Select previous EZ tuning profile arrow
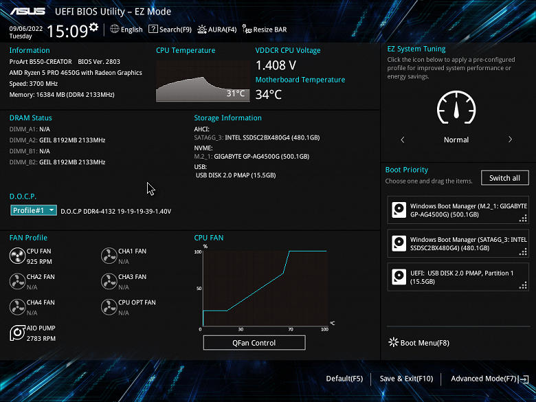 (402, 139)
